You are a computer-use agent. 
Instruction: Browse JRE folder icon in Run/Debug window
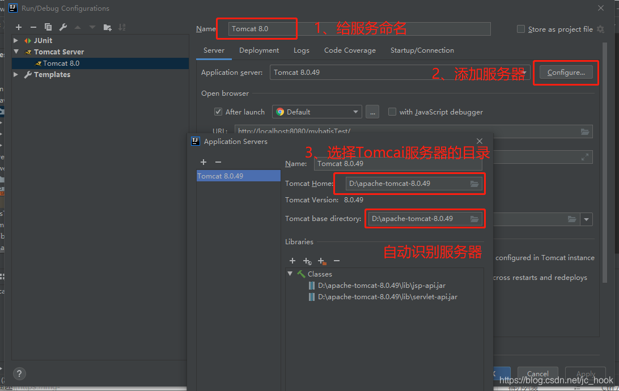point(571,219)
